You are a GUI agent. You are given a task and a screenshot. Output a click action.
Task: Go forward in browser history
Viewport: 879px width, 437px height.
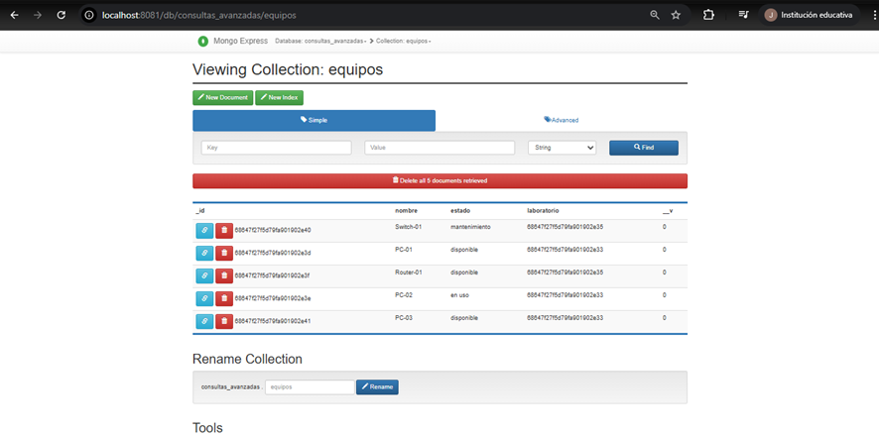click(x=38, y=15)
